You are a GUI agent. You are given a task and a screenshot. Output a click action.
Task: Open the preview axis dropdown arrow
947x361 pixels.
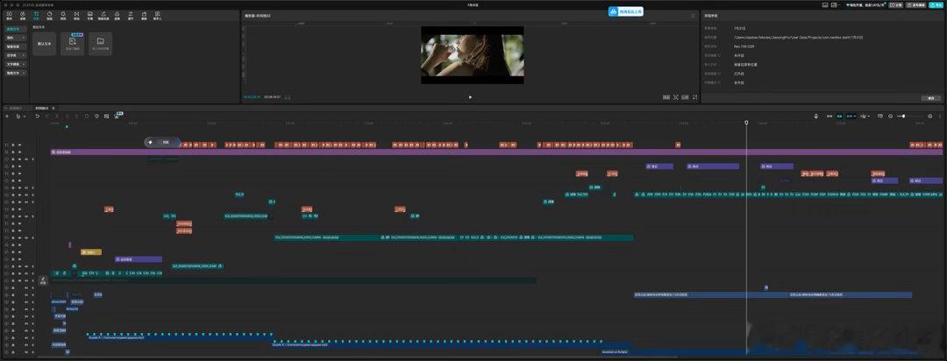pos(868,116)
